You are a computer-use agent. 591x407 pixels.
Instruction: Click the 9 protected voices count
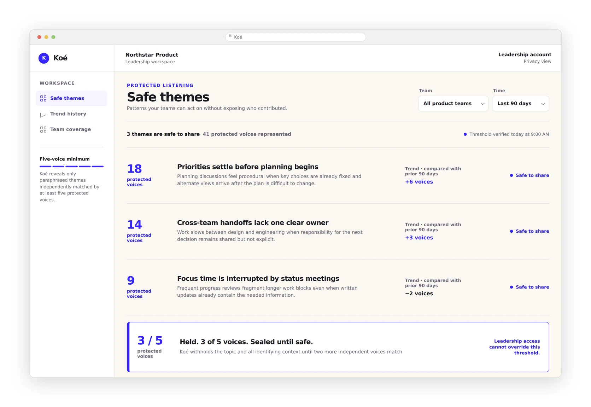pos(139,287)
